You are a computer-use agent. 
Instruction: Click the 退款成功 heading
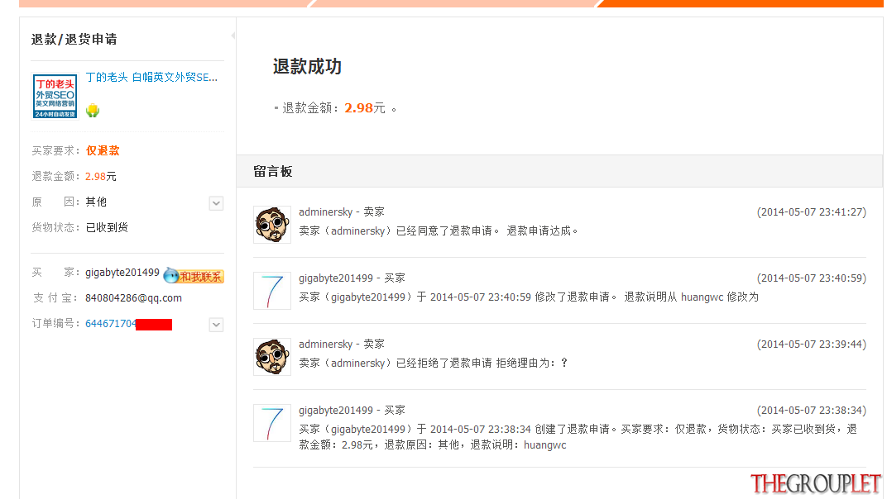click(307, 67)
